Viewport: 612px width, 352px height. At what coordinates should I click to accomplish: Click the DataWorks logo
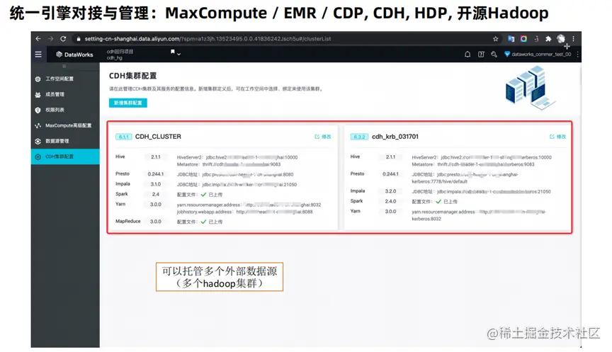point(74,55)
